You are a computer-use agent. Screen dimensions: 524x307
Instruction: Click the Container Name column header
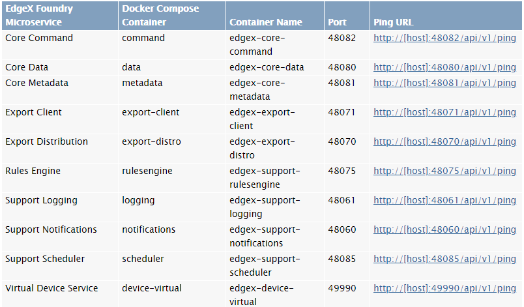pos(275,16)
